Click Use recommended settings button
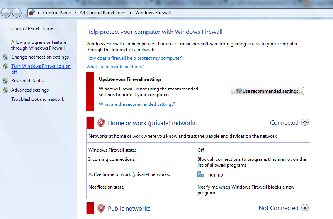 tap(267, 91)
